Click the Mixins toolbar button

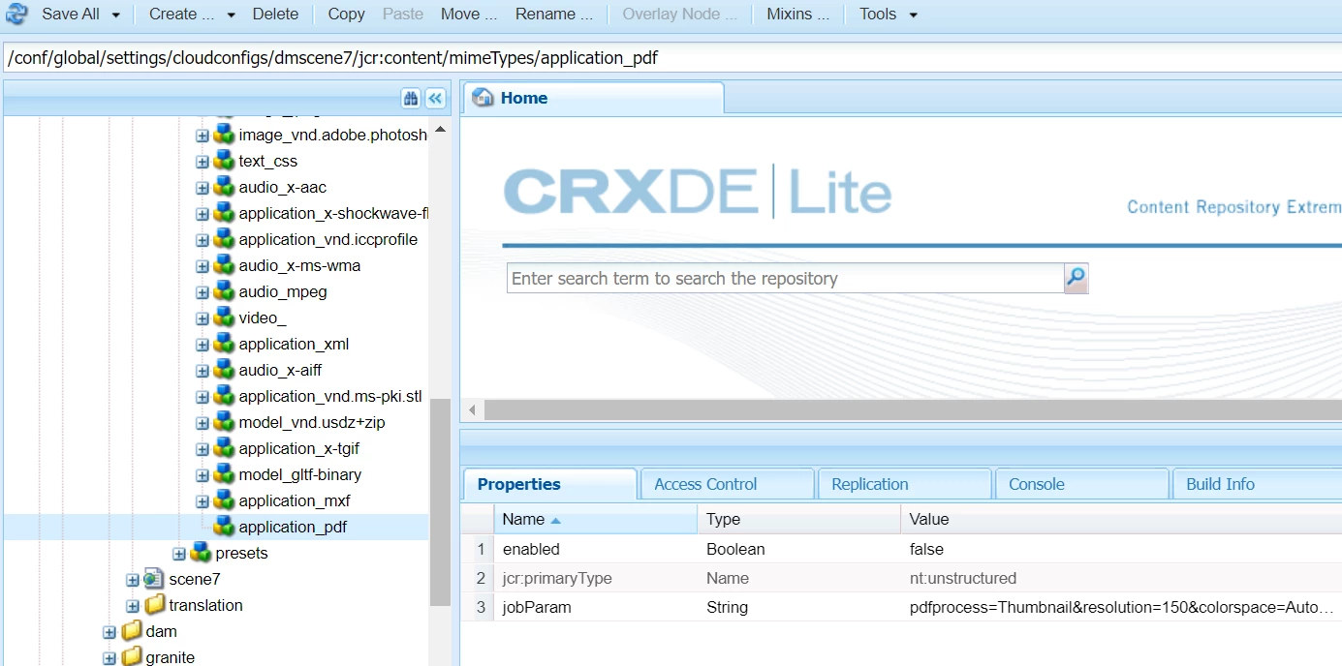(797, 14)
